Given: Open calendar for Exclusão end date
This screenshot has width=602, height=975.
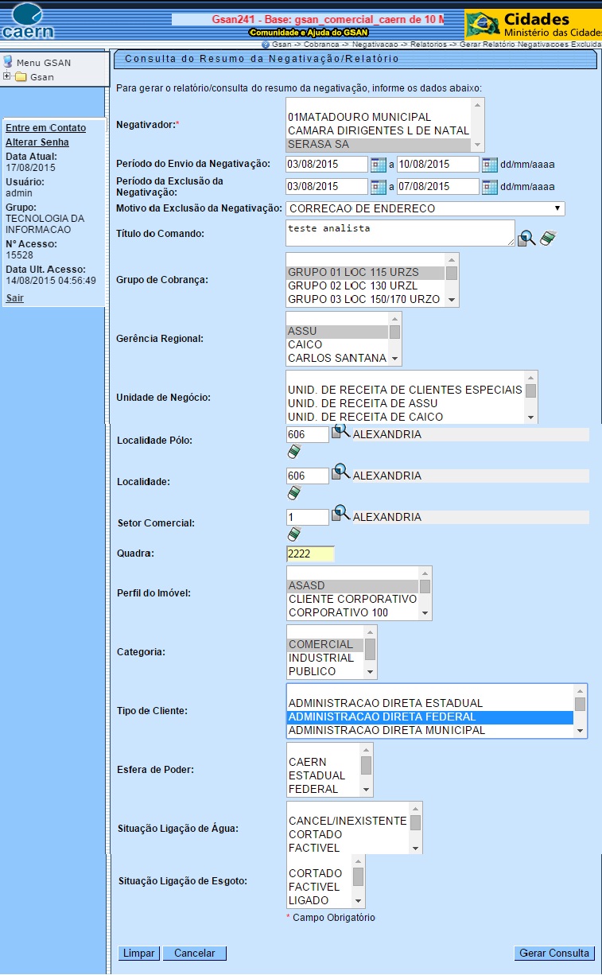Looking at the screenshot, I should click(x=490, y=187).
